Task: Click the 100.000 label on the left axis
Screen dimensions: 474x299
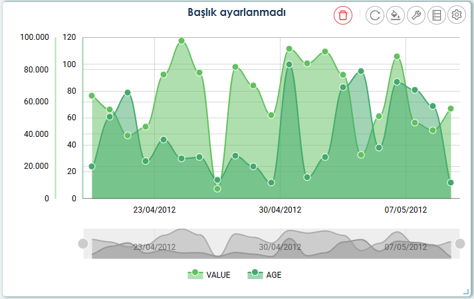Action: coord(35,38)
